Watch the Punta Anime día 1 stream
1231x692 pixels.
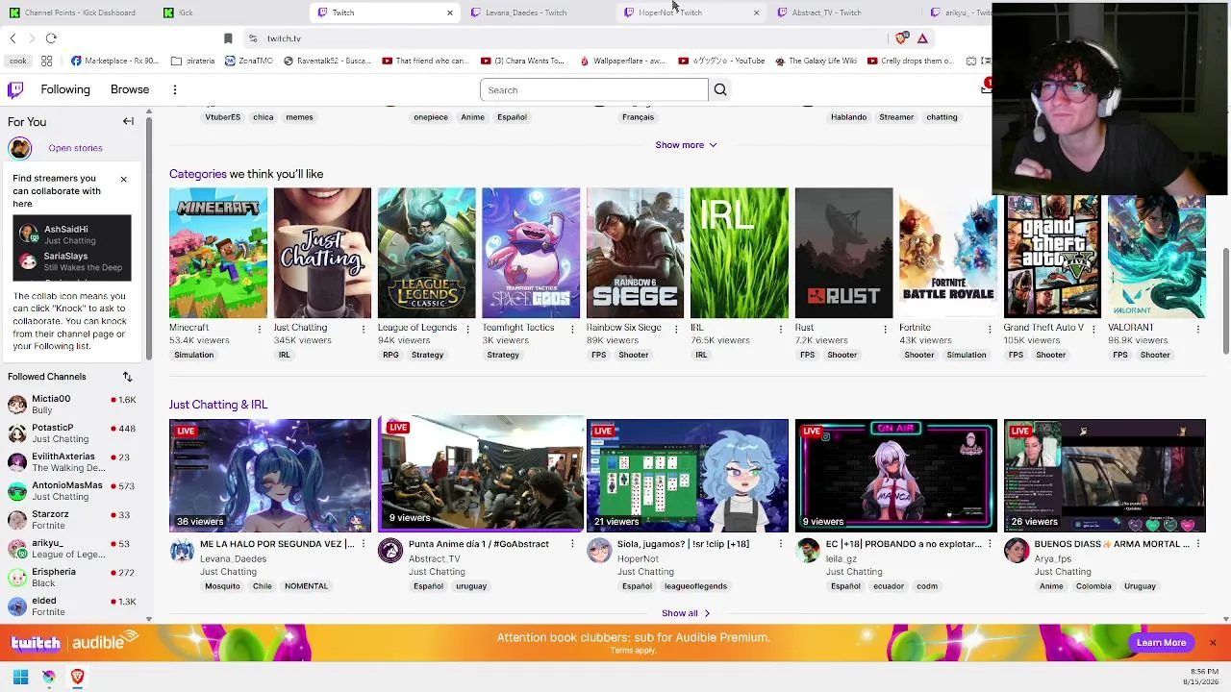481,475
